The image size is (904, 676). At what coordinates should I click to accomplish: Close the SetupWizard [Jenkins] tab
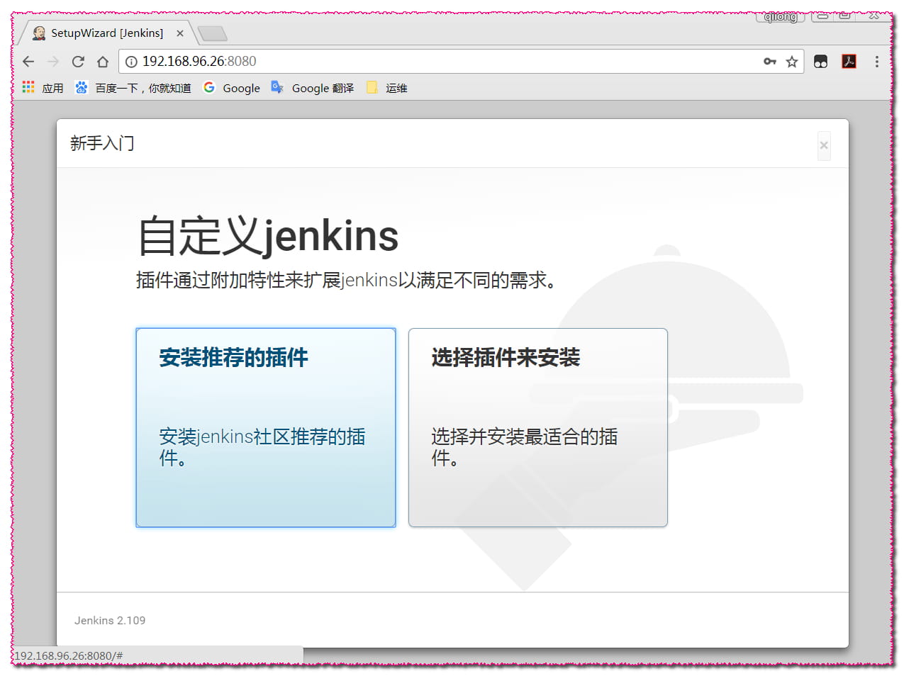[180, 33]
